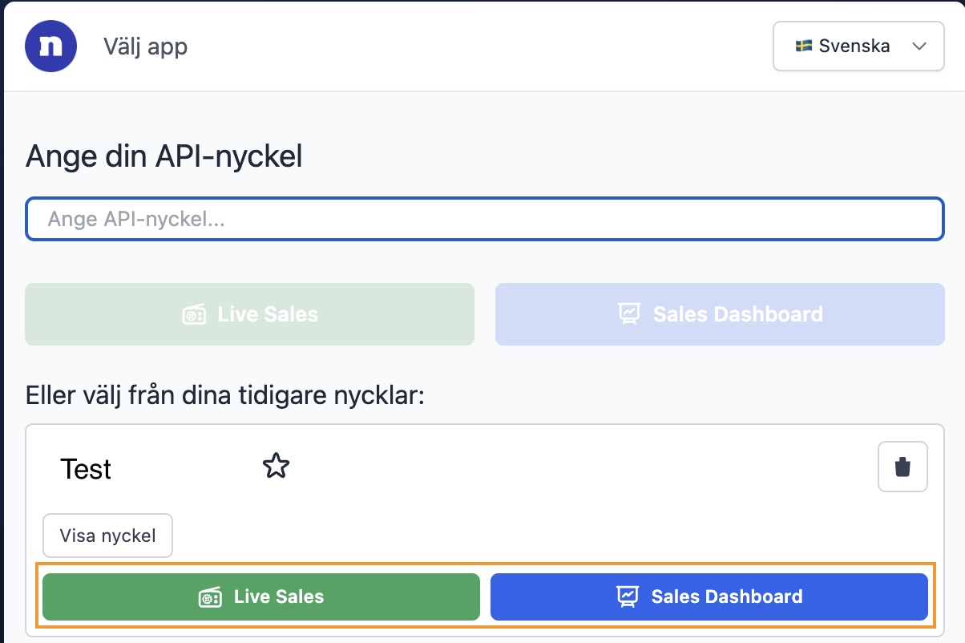Click the "Test" saved key name

(86, 469)
